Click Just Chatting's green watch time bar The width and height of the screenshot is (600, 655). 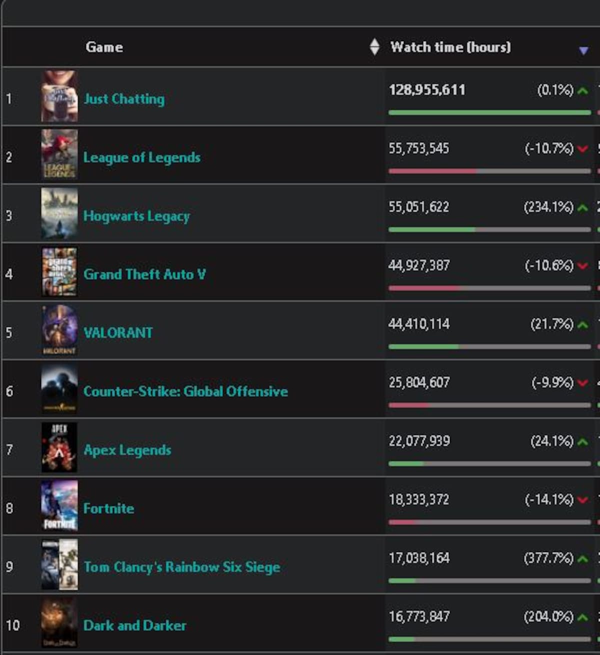coord(489,112)
